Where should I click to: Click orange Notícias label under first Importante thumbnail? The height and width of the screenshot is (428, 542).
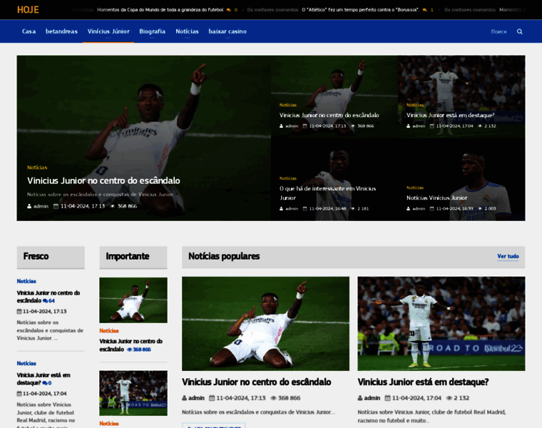pos(109,331)
